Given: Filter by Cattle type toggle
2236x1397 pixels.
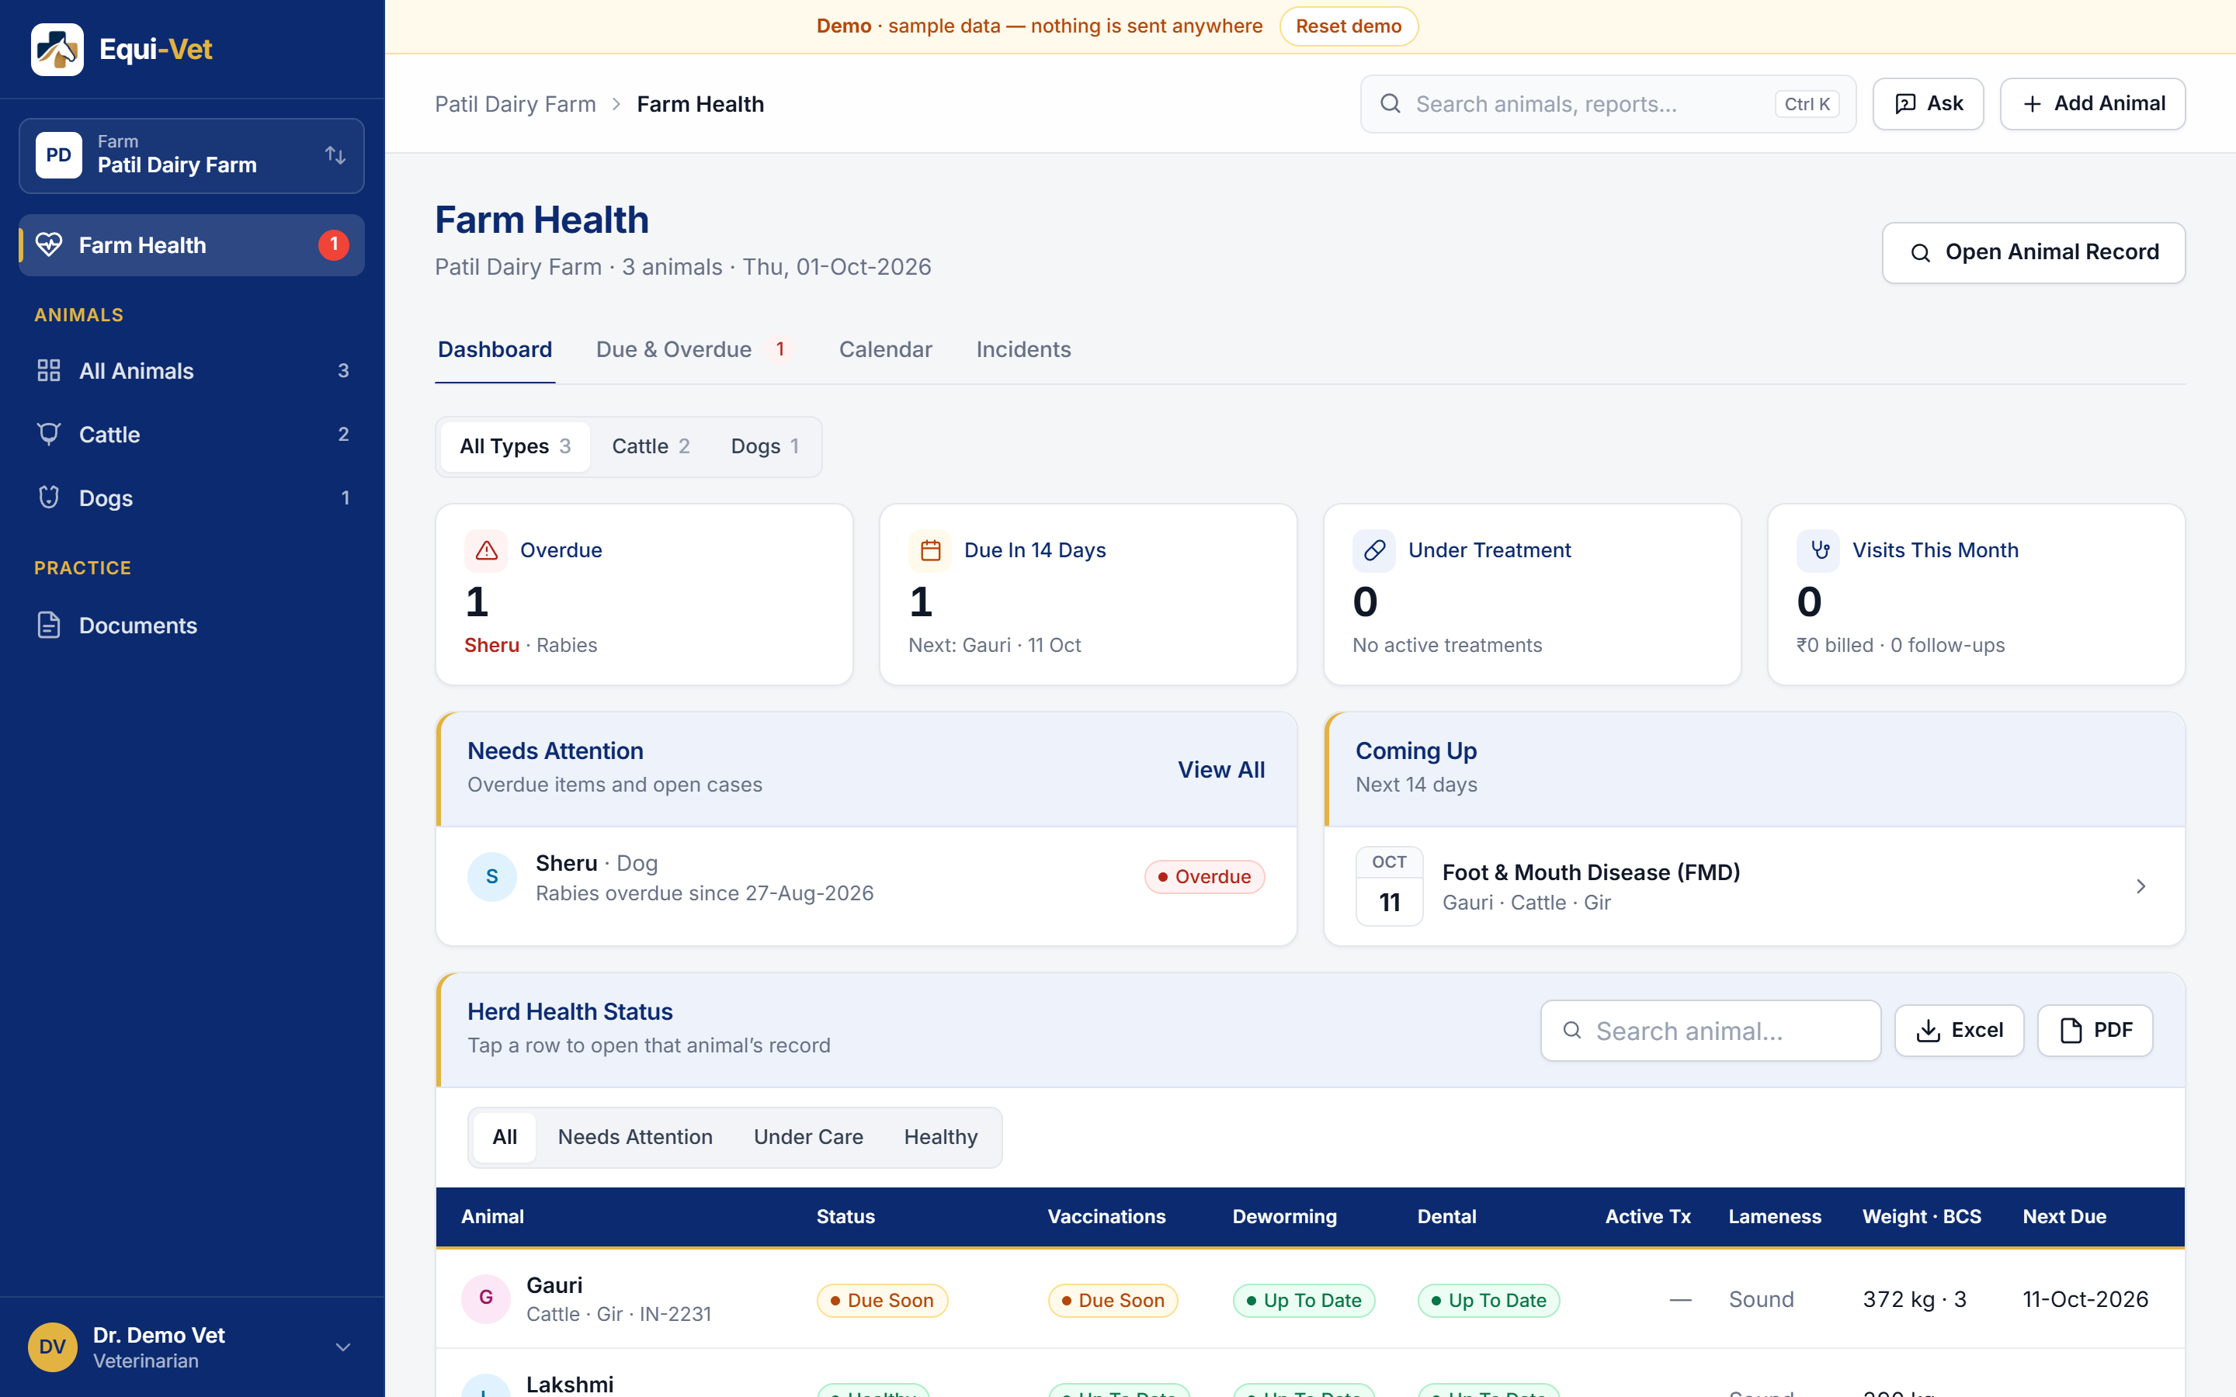Looking at the screenshot, I should click(x=651, y=446).
